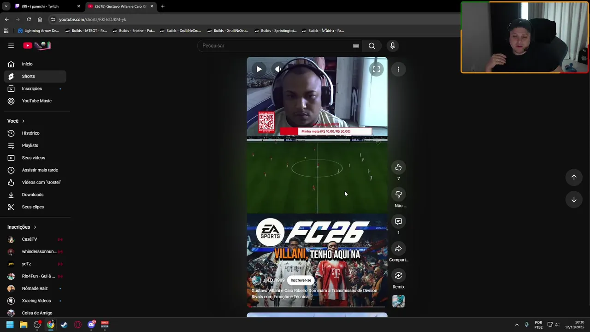Go to the browser home page
Image resolution: width=590 pixels, height=332 pixels.
tap(40, 19)
